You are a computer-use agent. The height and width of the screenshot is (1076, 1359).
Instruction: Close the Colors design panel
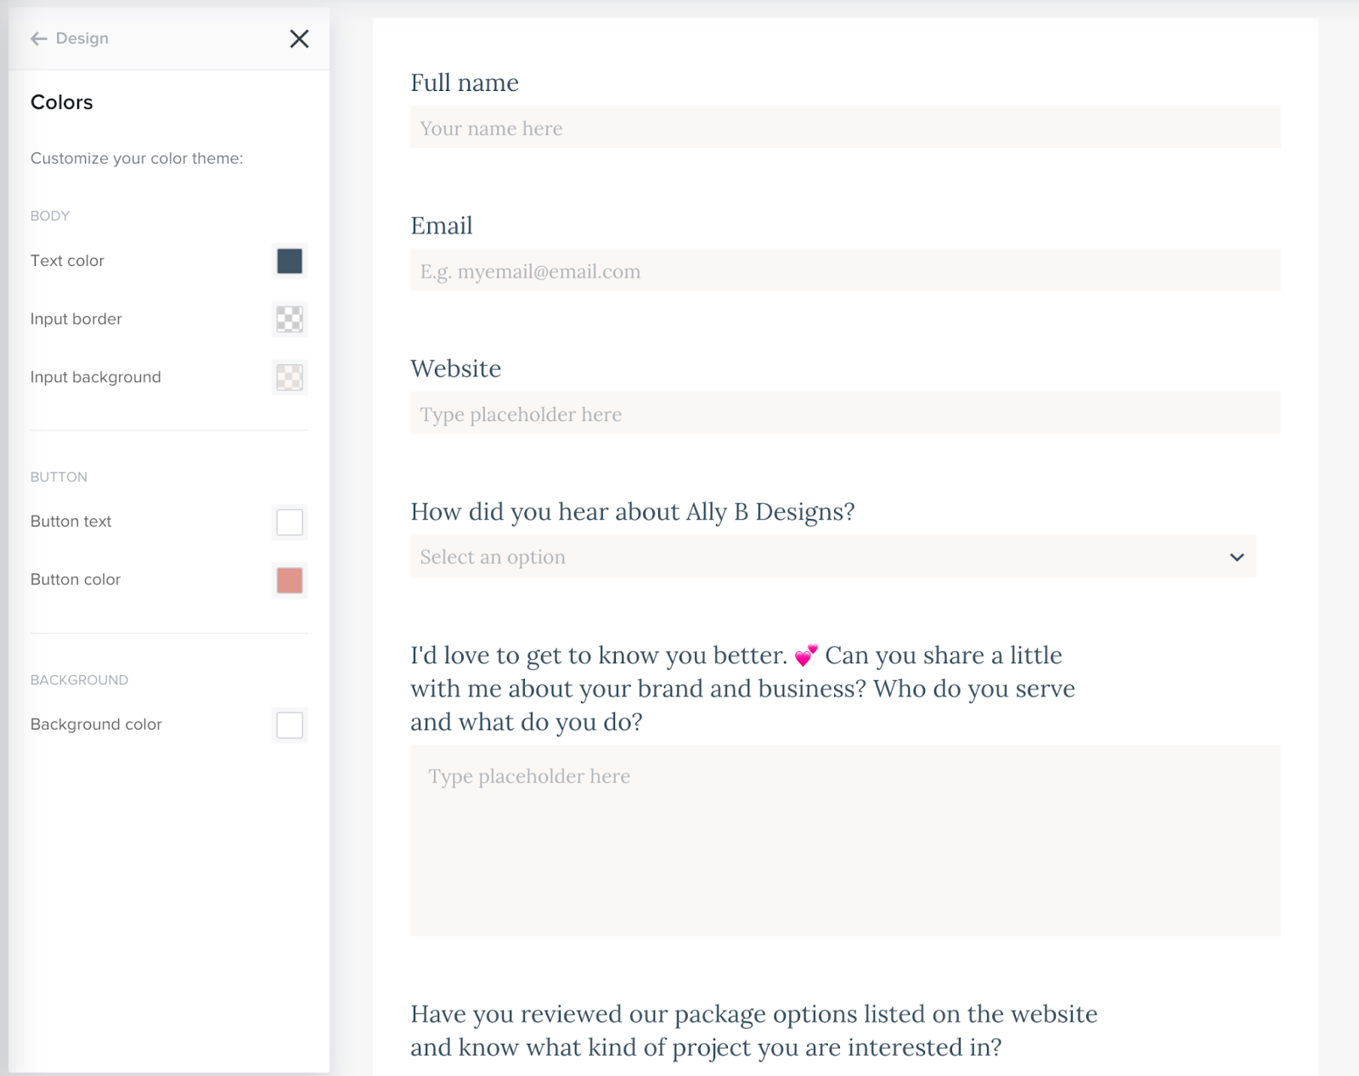[x=299, y=39]
